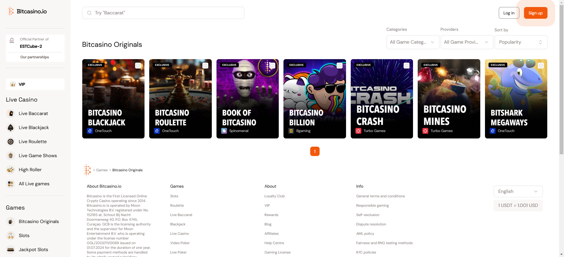Open the Bitcasino Mines game thumbnail
The width and height of the screenshot is (564, 257).
(449, 99)
